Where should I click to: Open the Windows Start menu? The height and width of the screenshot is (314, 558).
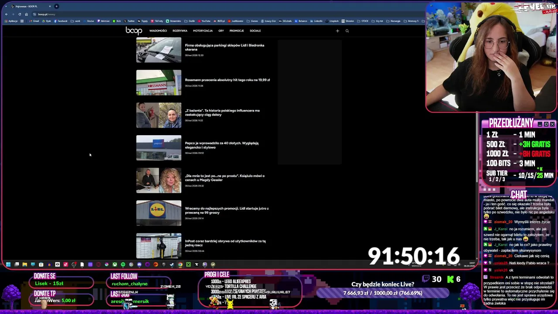(x=8, y=264)
